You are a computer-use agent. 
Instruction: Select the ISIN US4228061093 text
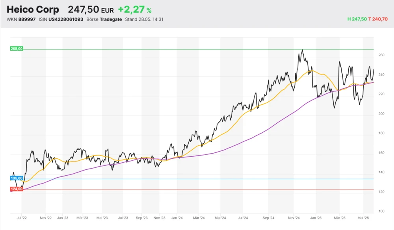(x=61, y=19)
